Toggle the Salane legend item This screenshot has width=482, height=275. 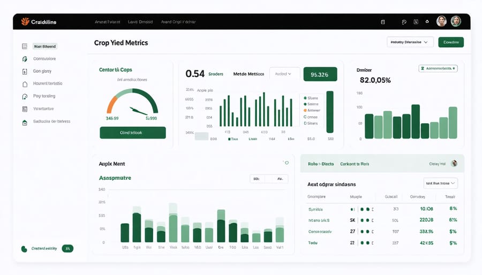[x=311, y=104]
